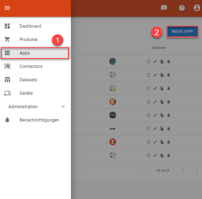Image resolution: width=202 pixels, height=199 pixels.
Task: Delete the orange notepad app
Action: (x=168, y=102)
